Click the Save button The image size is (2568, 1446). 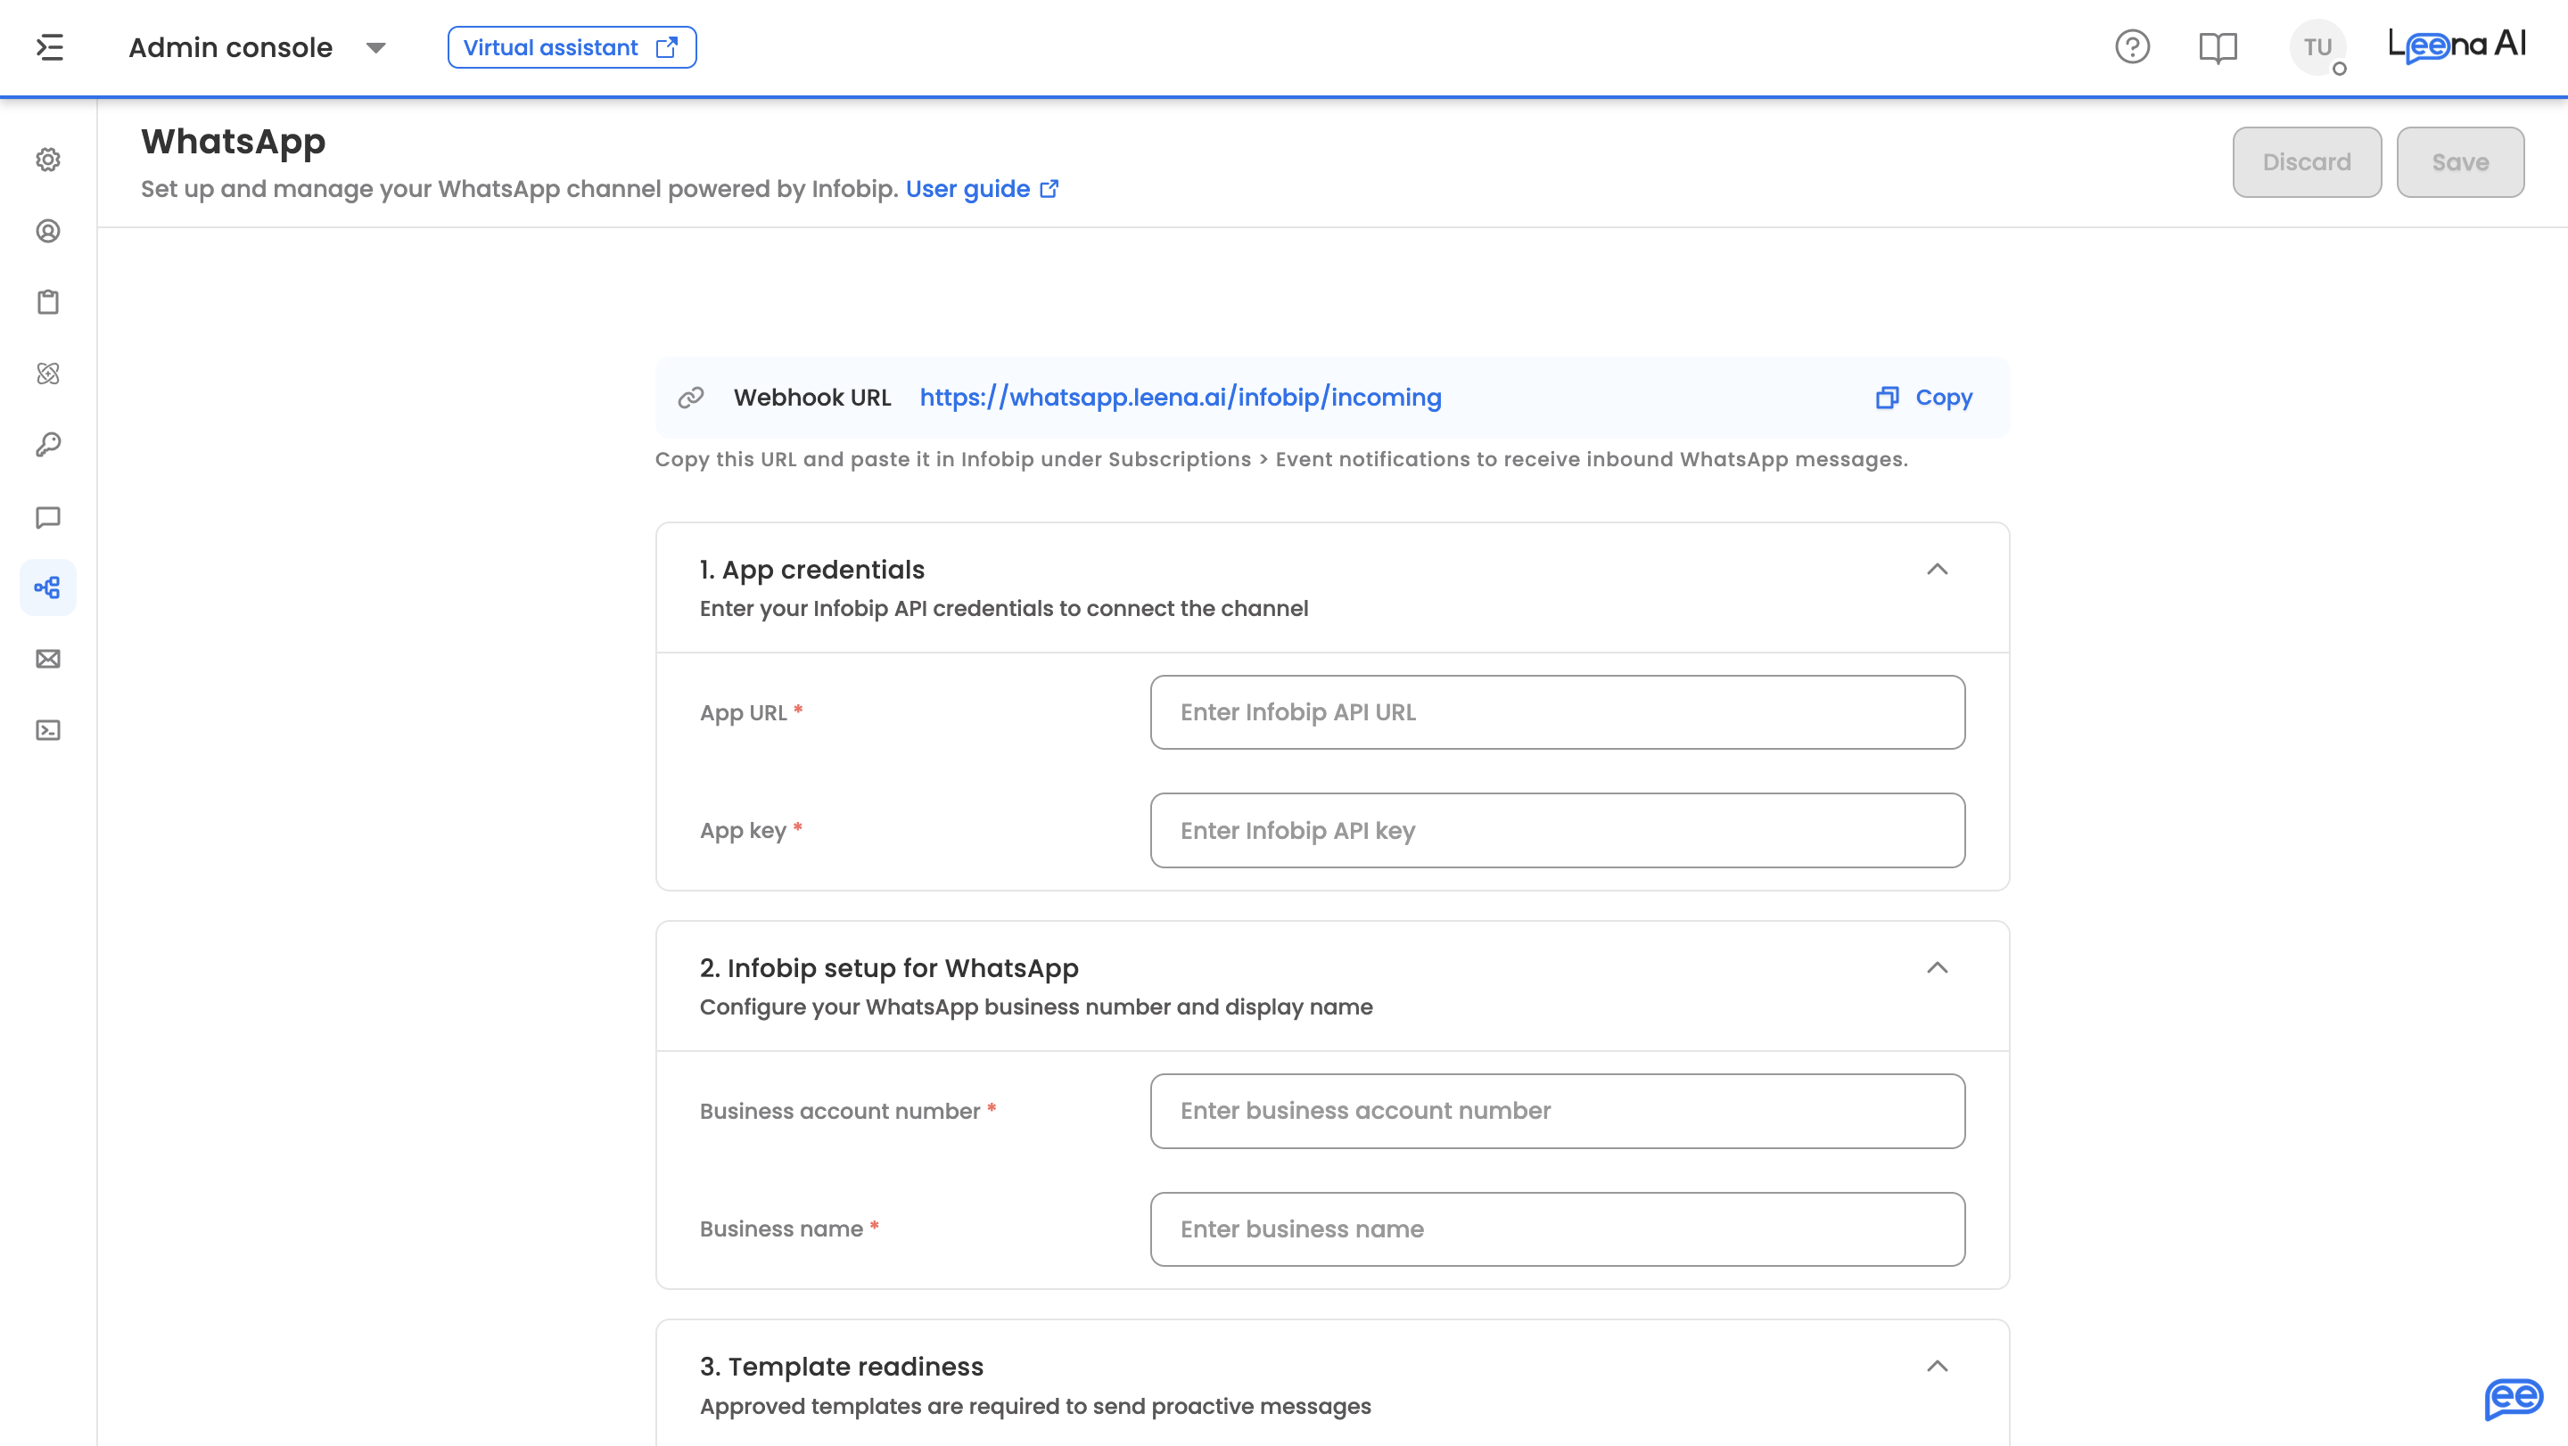(2459, 161)
